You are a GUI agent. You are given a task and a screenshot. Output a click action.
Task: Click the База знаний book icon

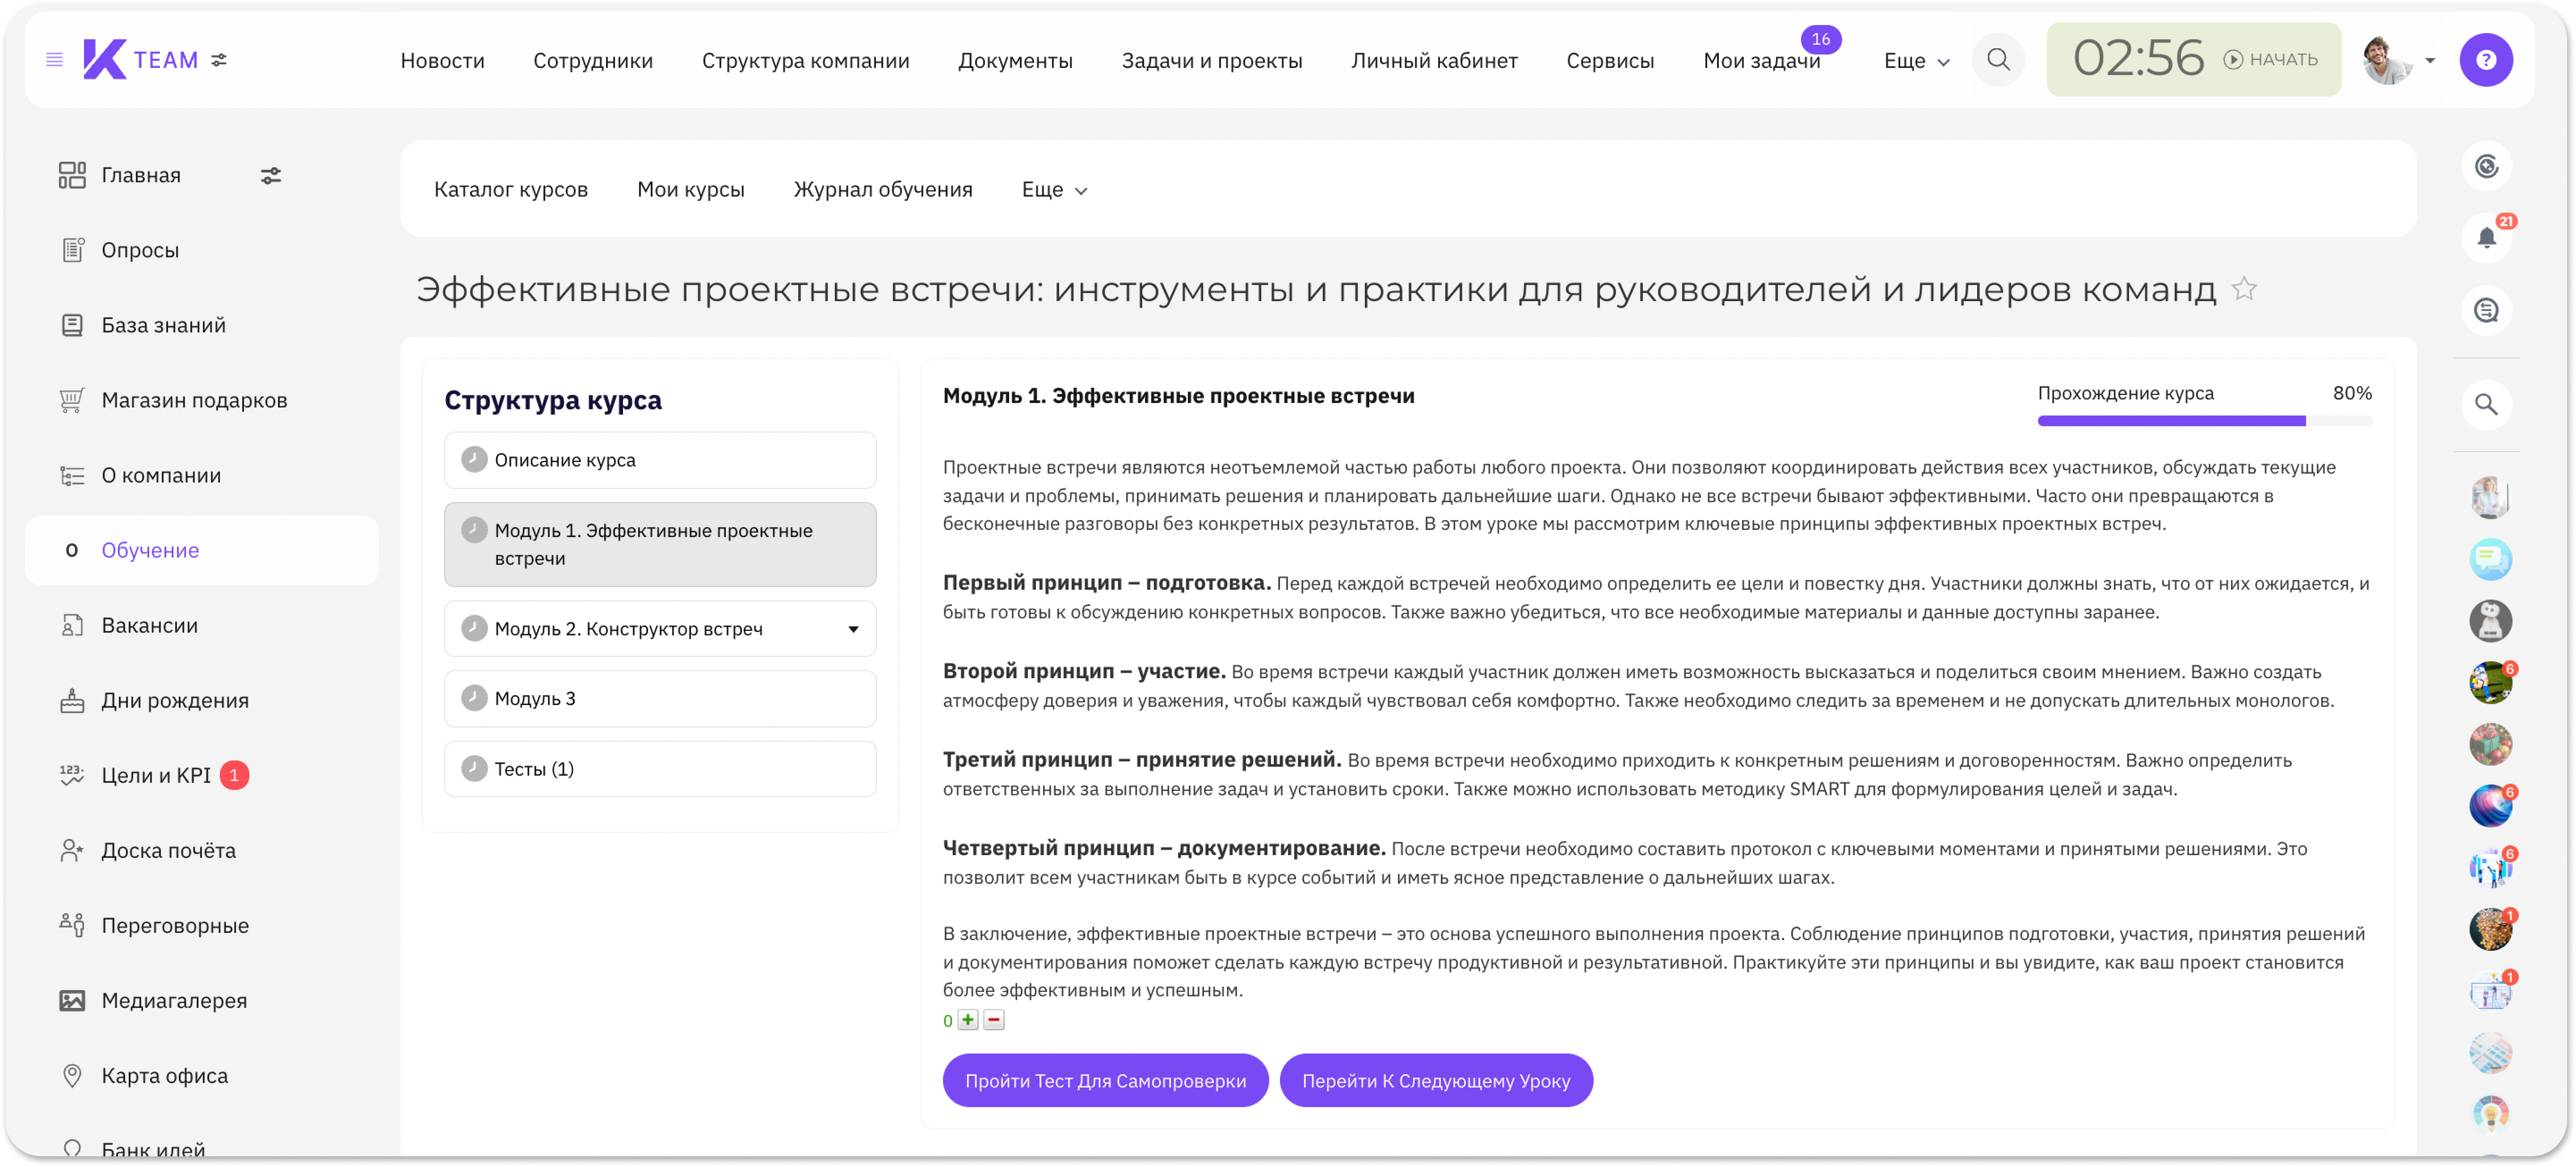pos(72,325)
